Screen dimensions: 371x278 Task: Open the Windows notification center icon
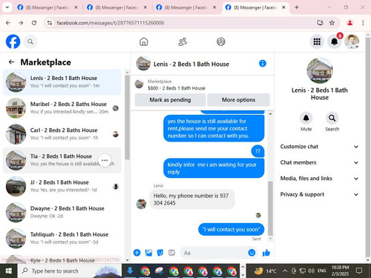point(359,271)
